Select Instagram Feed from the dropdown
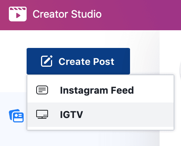 pyautogui.click(x=100, y=90)
